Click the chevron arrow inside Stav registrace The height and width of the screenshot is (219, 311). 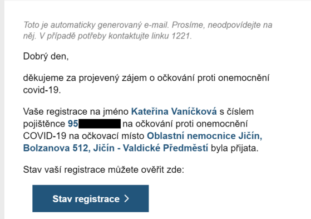point(126,198)
